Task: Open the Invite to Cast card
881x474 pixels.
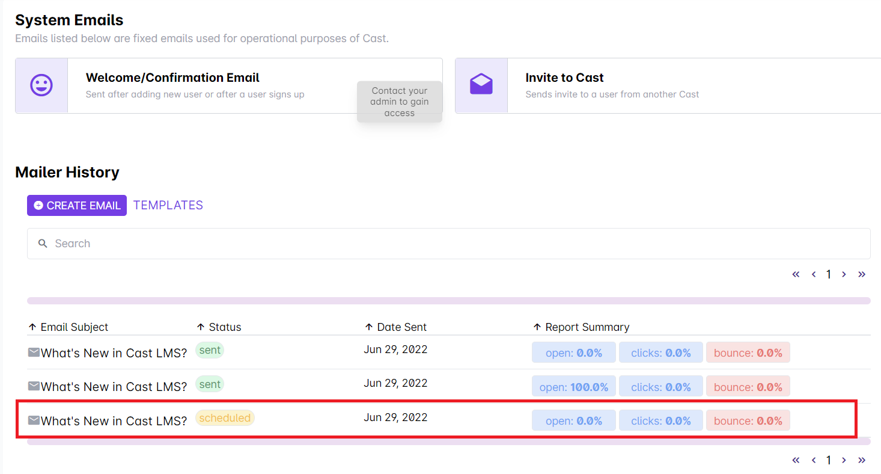Action: pyautogui.click(x=564, y=78)
